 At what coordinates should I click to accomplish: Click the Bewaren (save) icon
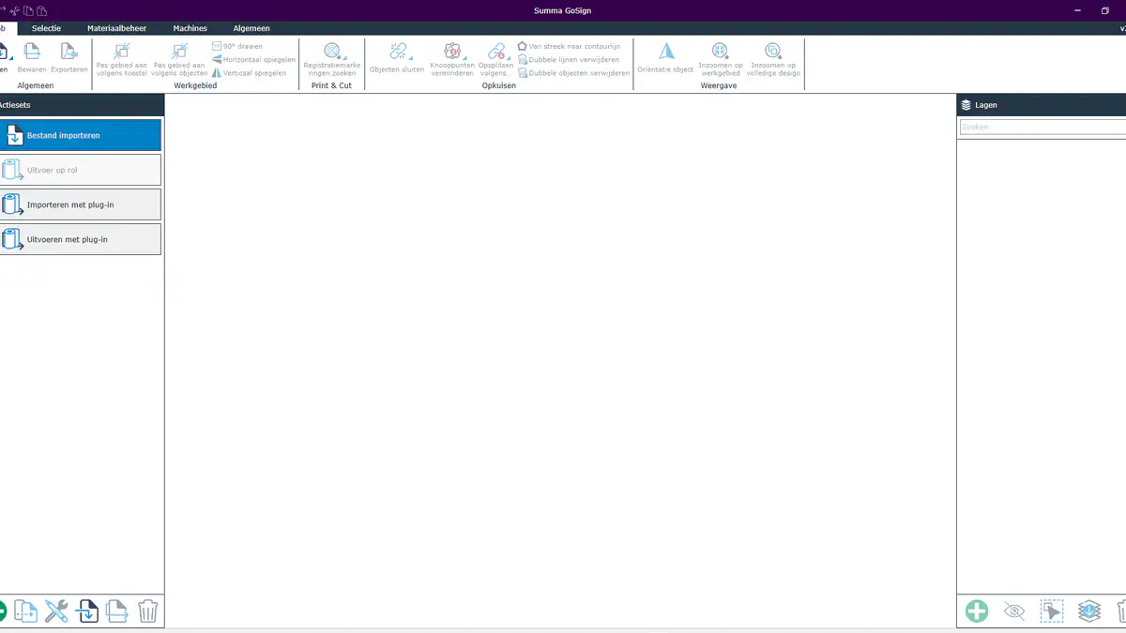pyautogui.click(x=31, y=52)
